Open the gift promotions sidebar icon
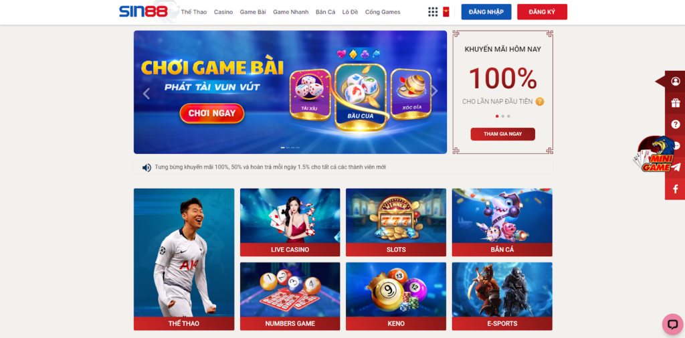The image size is (685, 338). (x=676, y=103)
